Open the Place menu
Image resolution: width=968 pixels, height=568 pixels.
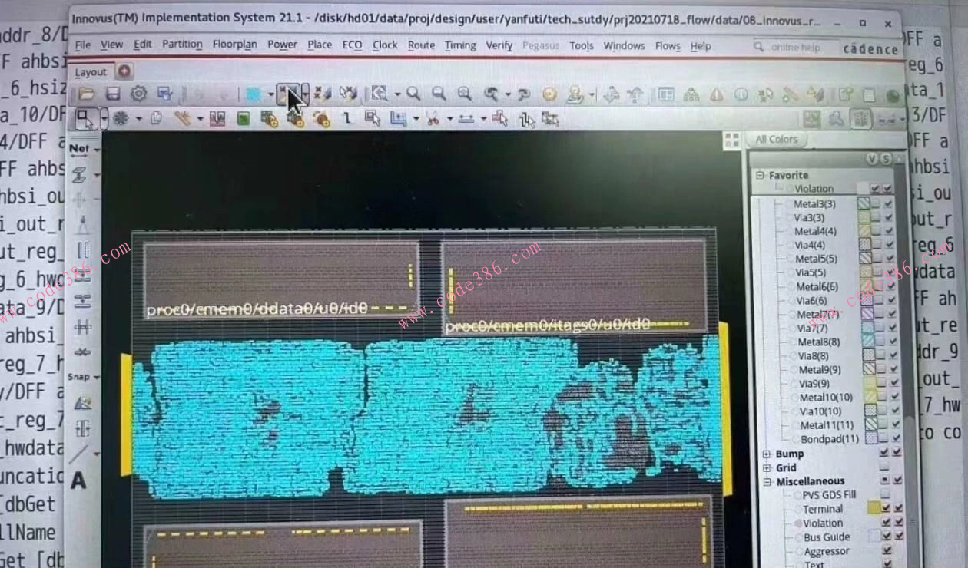[320, 45]
